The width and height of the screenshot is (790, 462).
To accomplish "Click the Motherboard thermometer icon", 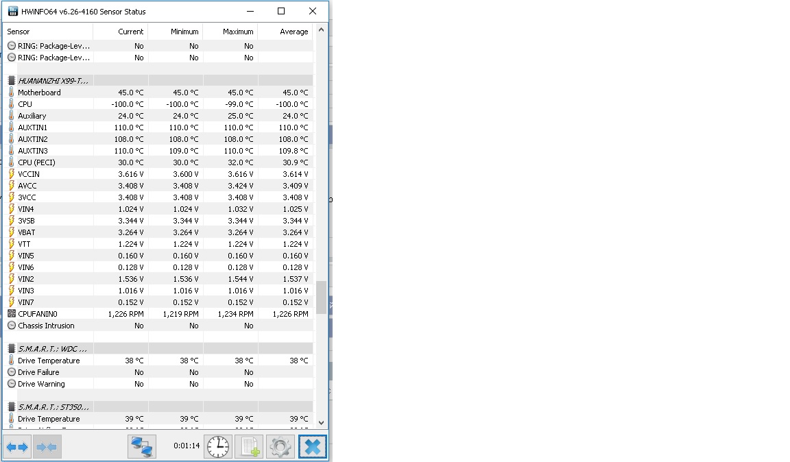I will tap(12, 93).
